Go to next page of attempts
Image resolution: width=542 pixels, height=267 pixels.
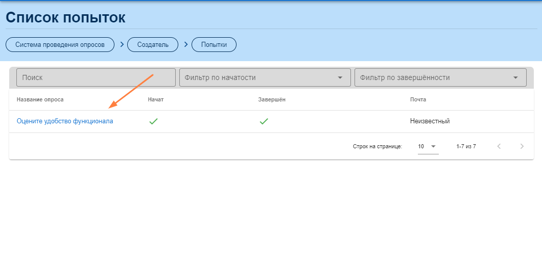pos(522,146)
